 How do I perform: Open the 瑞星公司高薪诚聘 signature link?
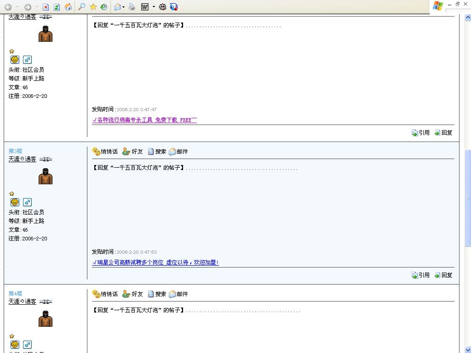155,262
